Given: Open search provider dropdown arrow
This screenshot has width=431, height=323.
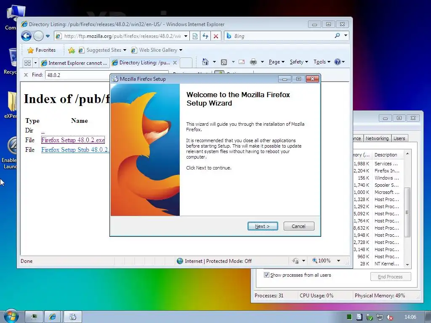Looking at the screenshot, I should coord(346,35).
